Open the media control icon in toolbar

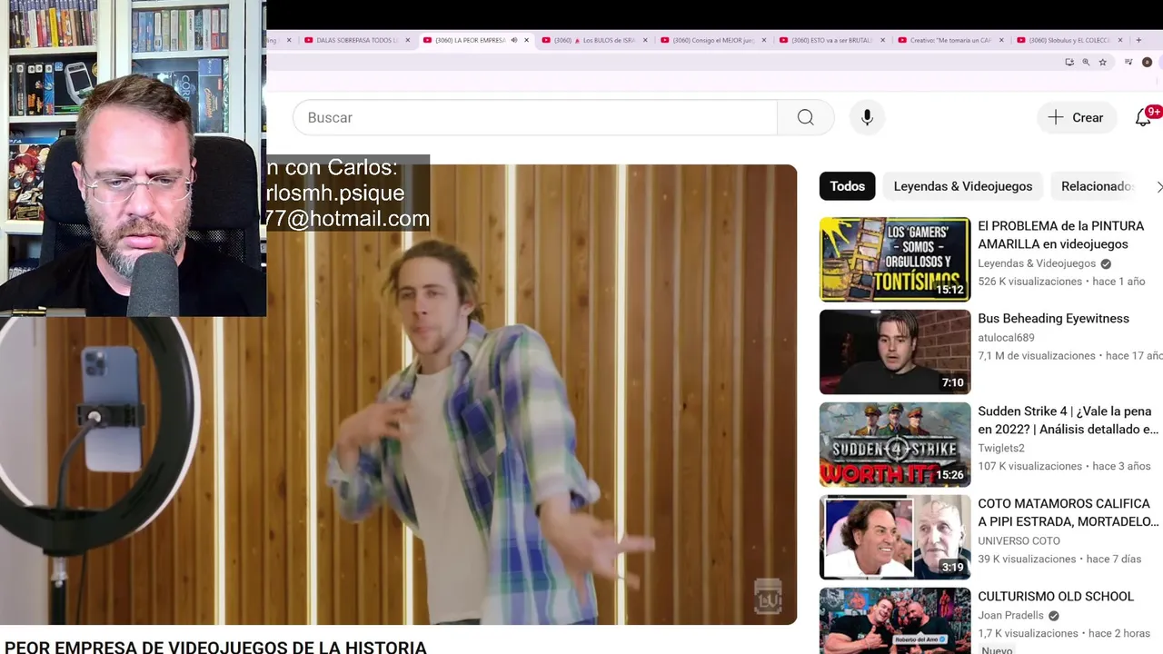(1128, 63)
